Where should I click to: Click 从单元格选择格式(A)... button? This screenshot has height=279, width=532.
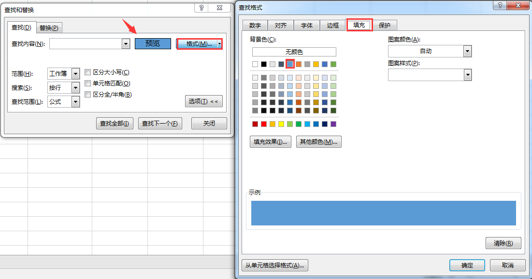click(275, 265)
